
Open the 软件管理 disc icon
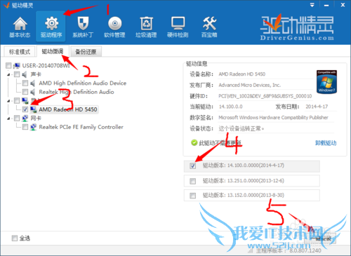[x=114, y=23]
